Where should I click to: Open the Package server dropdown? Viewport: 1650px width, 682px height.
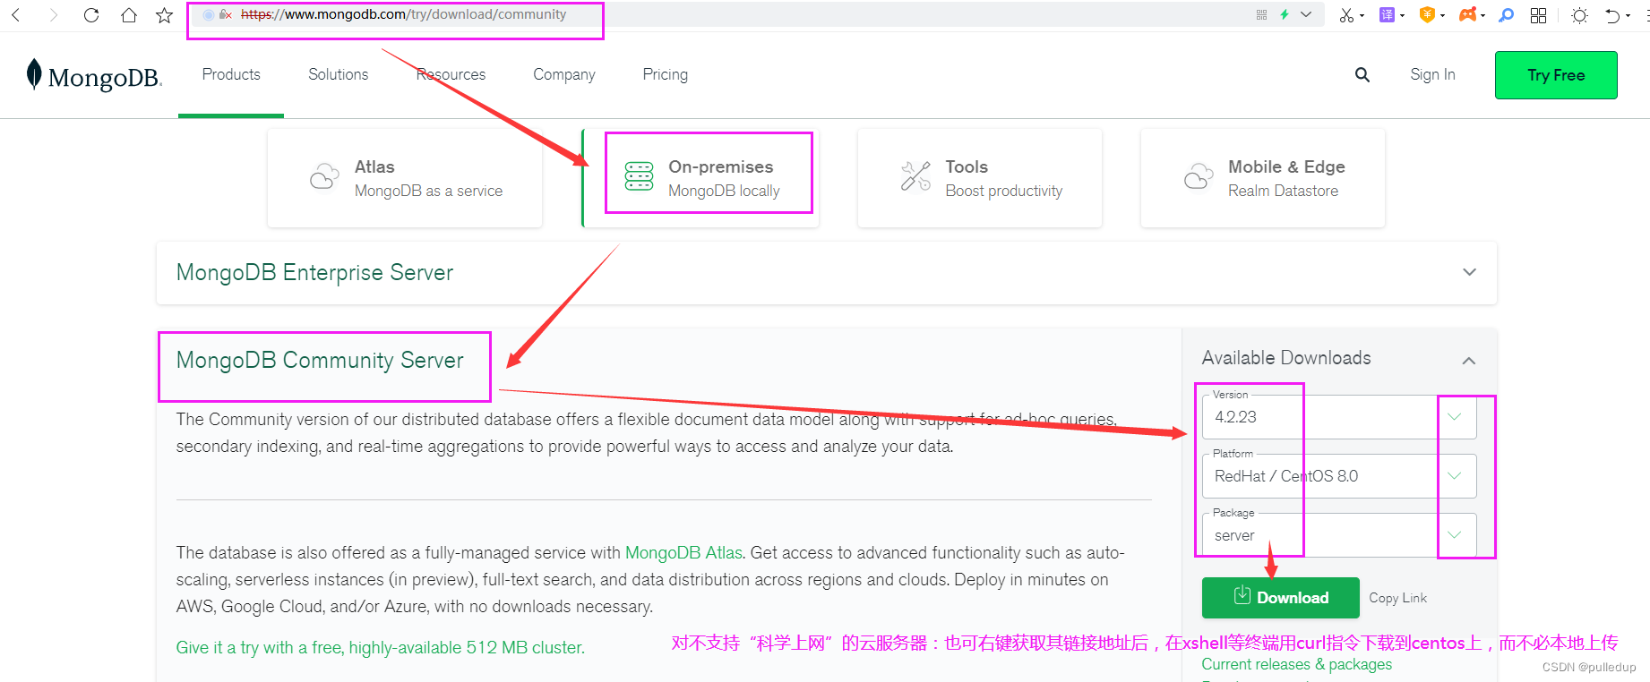point(1339,535)
